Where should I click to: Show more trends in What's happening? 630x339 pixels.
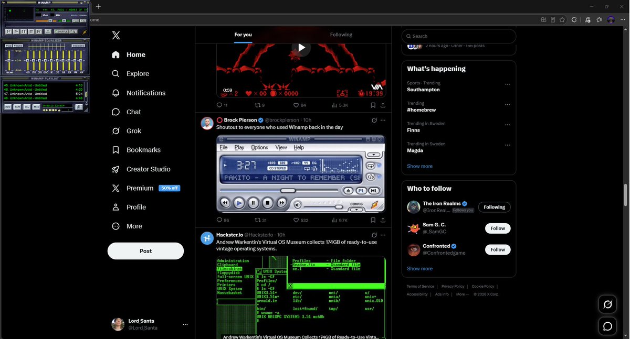tap(419, 166)
